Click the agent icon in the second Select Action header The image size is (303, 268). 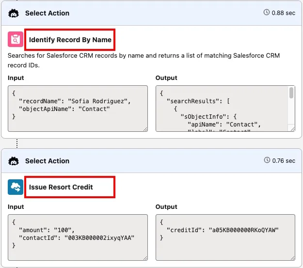point(14,161)
